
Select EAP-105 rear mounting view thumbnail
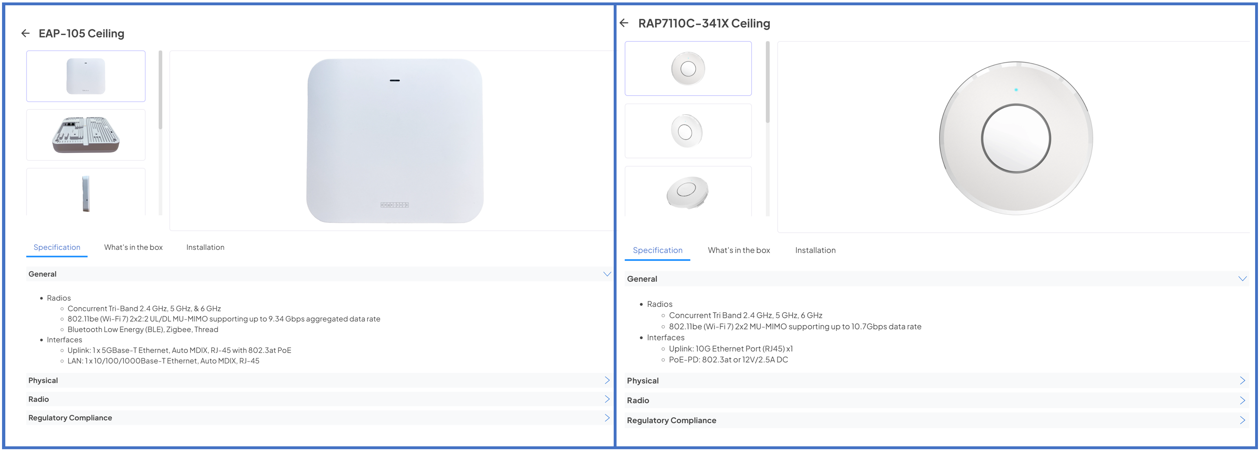[x=86, y=135]
